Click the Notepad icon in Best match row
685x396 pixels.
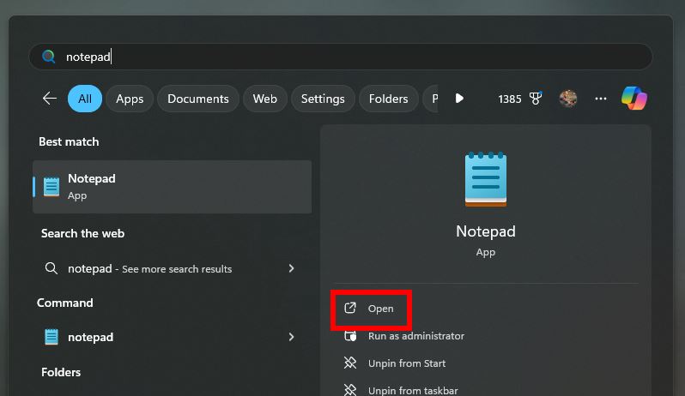52,187
